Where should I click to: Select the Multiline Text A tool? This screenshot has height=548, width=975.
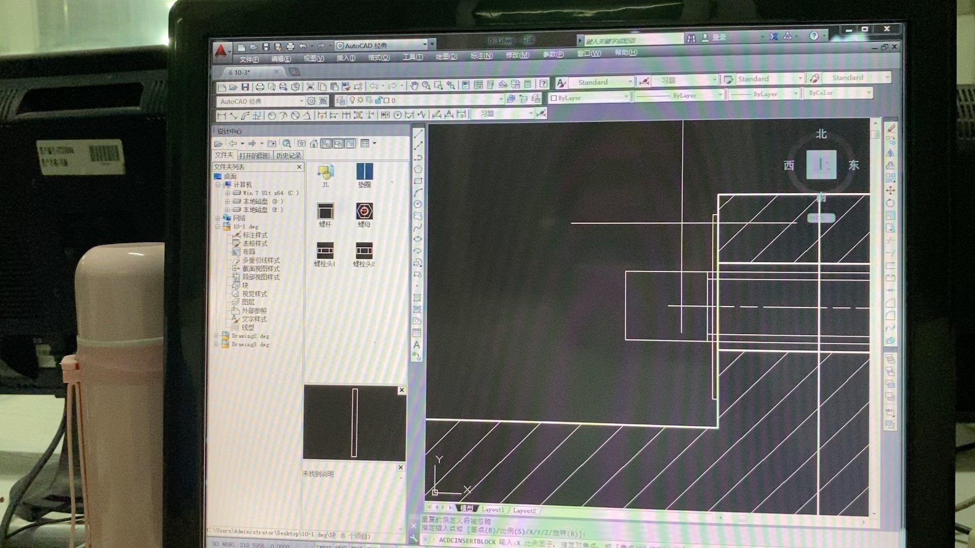coord(416,345)
